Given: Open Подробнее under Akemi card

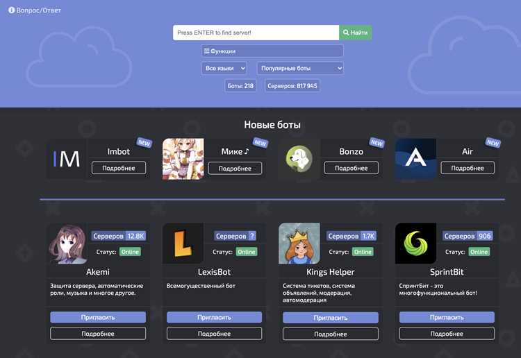Looking at the screenshot, I should [98, 334].
